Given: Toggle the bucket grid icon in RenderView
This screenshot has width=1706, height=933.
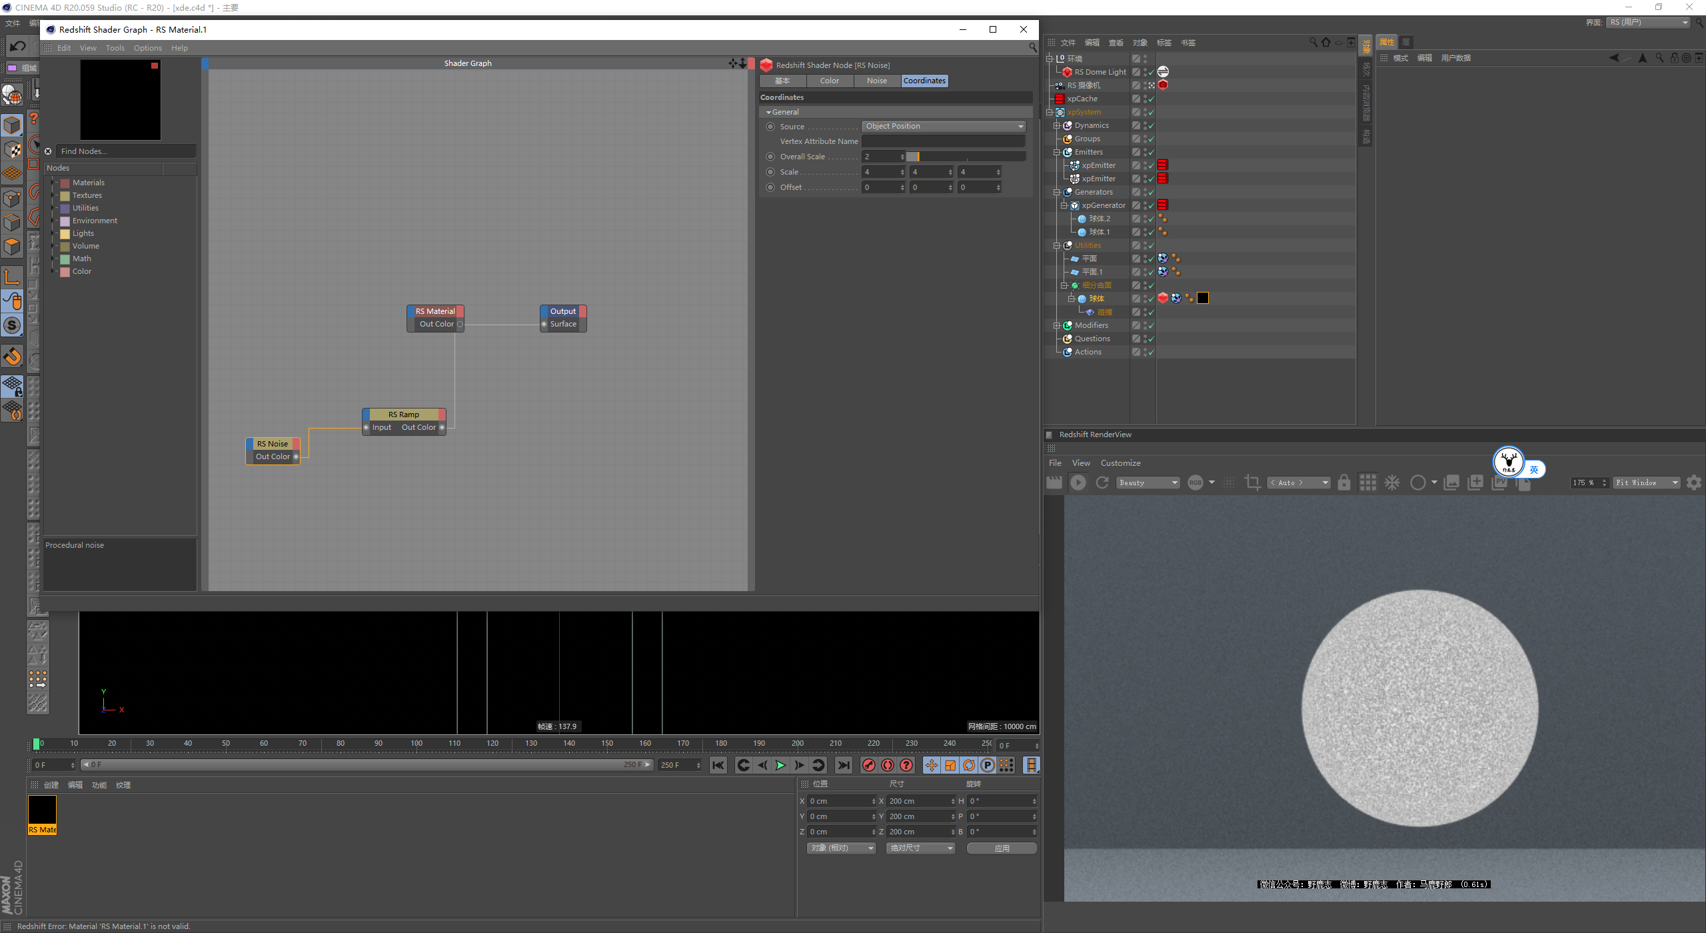Looking at the screenshot, I should pos(1367,482).
